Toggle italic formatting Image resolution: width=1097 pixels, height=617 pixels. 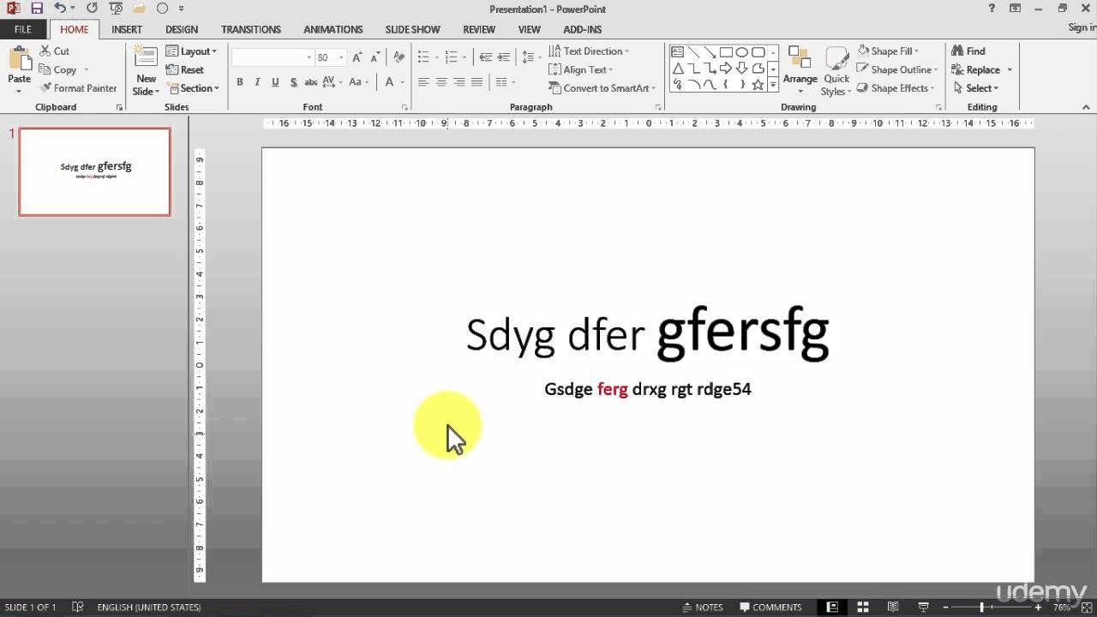pos(257,82)
